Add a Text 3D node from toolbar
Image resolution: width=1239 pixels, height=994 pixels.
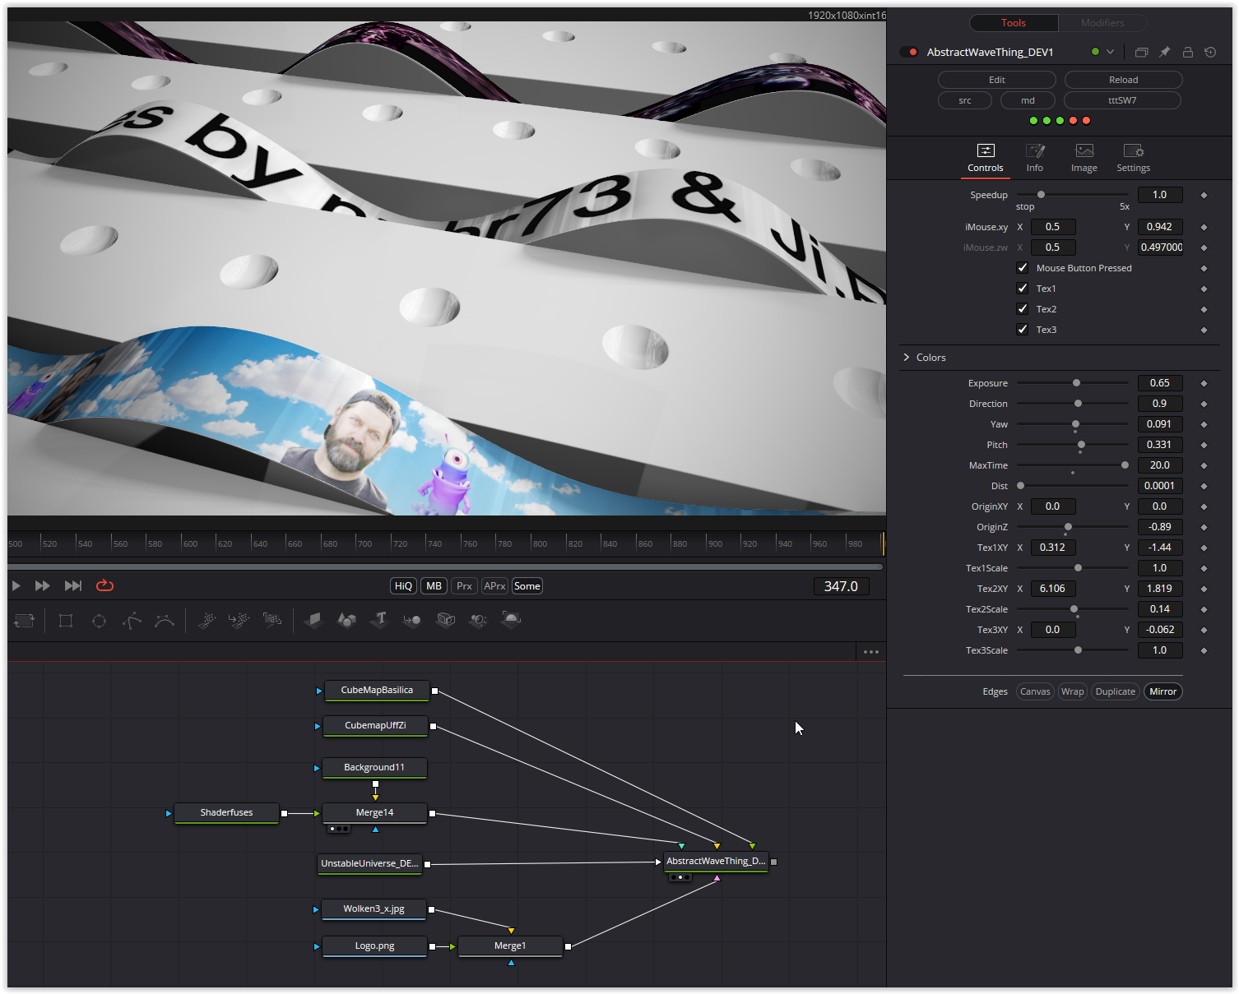tap(379, 620)
